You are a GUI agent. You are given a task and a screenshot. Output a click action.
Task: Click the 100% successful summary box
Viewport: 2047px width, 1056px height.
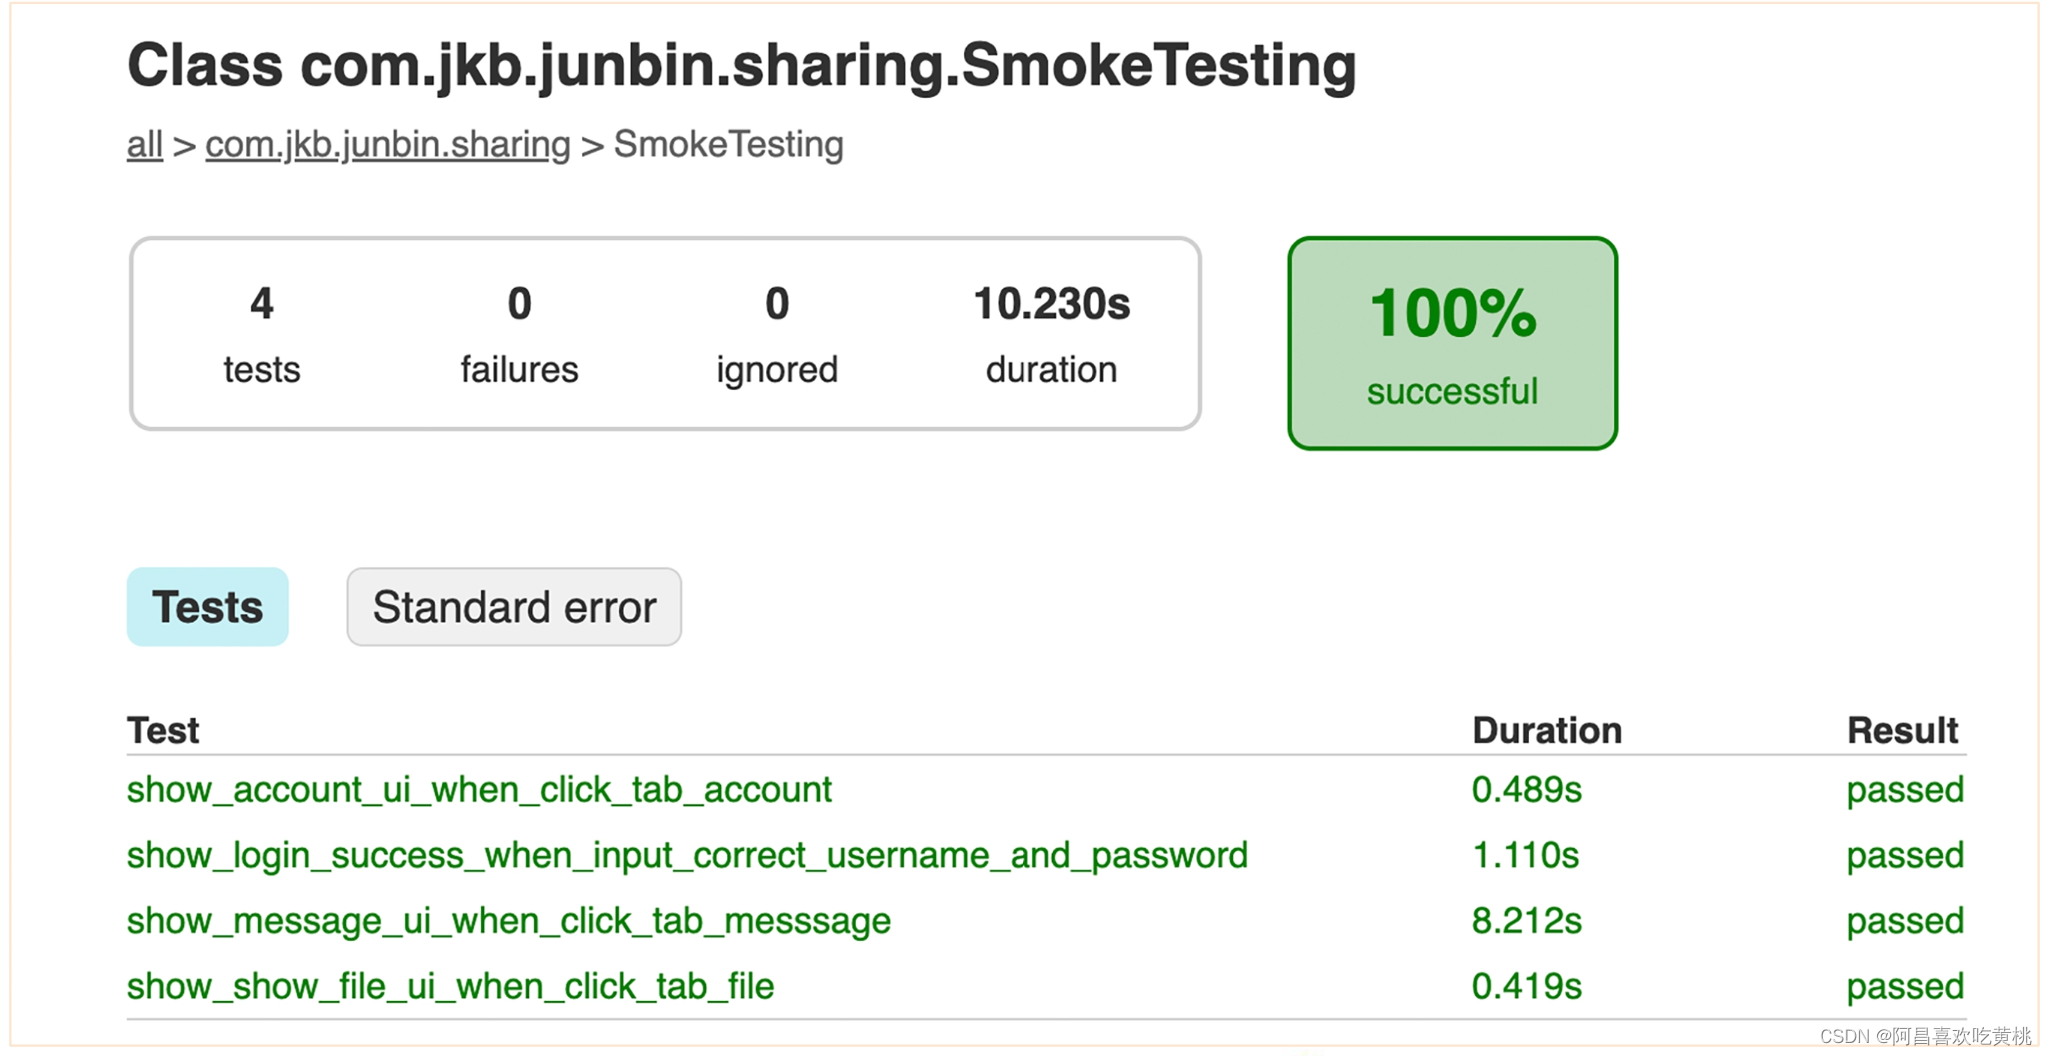[x=1452, y=343]
